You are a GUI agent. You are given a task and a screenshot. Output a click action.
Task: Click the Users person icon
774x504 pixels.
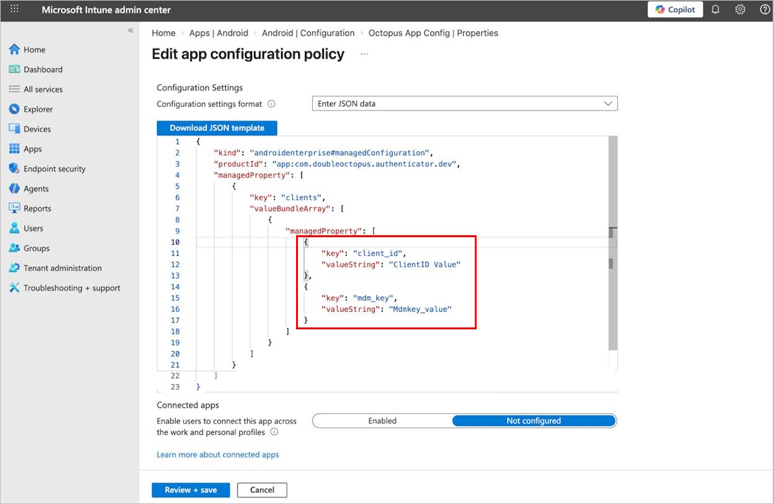[x=14, y=228]
